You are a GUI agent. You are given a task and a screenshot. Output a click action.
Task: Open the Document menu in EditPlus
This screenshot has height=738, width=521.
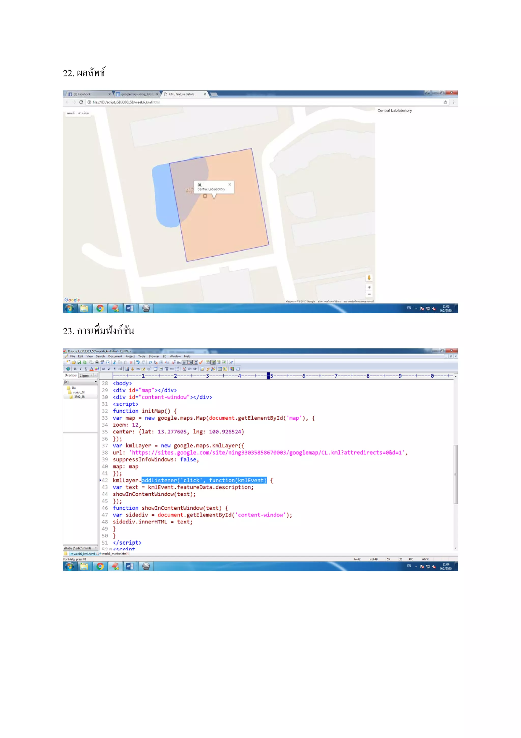click(x=115, y=356)
